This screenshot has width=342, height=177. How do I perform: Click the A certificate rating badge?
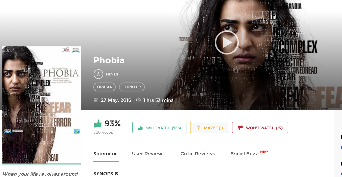pos(98,74)
